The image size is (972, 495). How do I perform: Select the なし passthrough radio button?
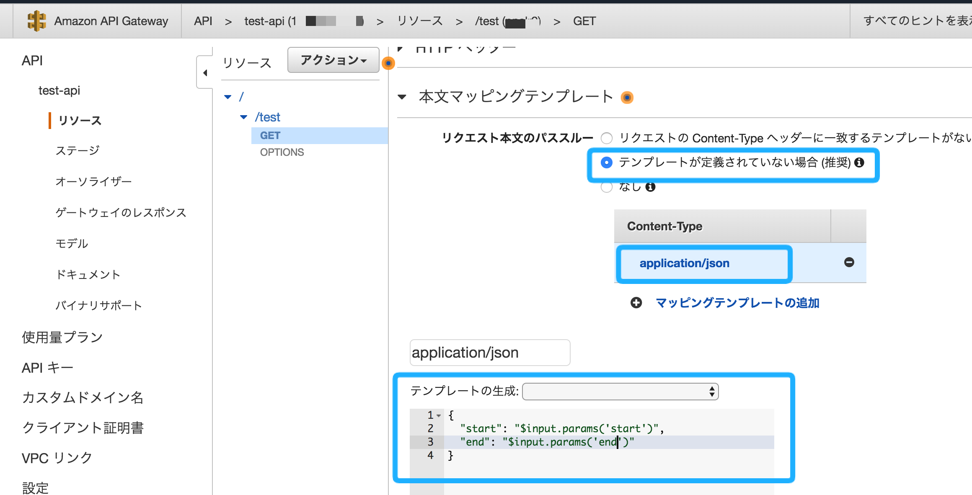click(x=606, y=187)
